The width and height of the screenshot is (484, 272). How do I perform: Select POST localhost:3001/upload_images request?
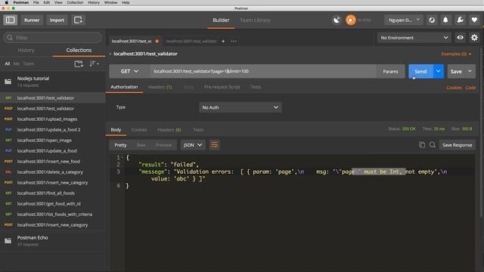pyautogui.click(x=53, y=119)
